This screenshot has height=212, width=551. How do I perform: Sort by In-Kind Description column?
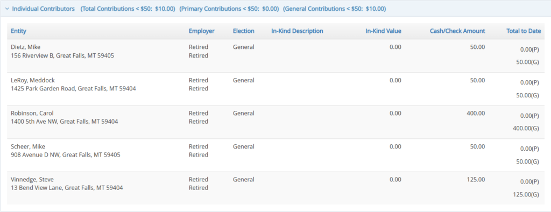pos(297,31)
